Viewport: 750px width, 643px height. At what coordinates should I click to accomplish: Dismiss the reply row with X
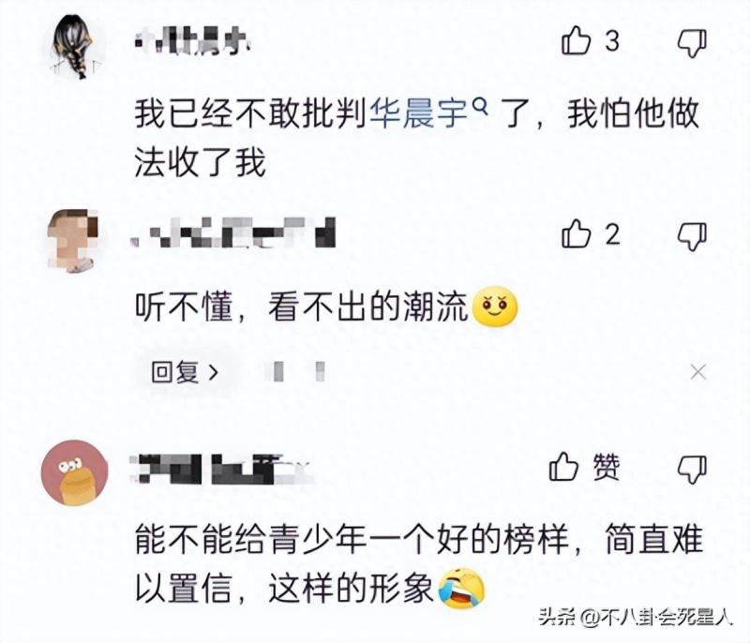(x=698, y=372)
